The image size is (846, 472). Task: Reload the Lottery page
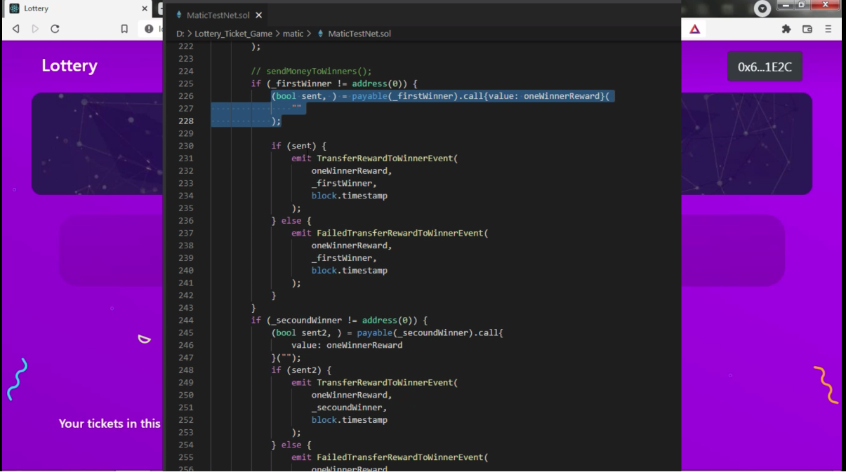tap(55, 29)
